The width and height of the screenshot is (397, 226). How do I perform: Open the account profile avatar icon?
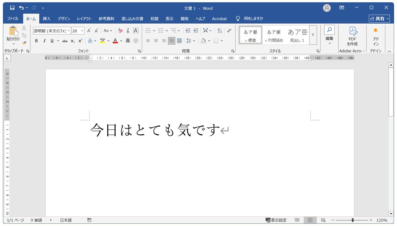coord(327,8)
